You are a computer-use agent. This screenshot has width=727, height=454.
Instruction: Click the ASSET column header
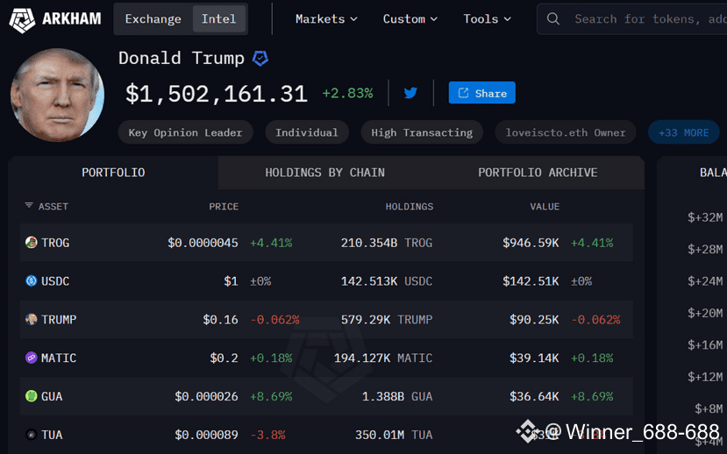click(53, 207)
